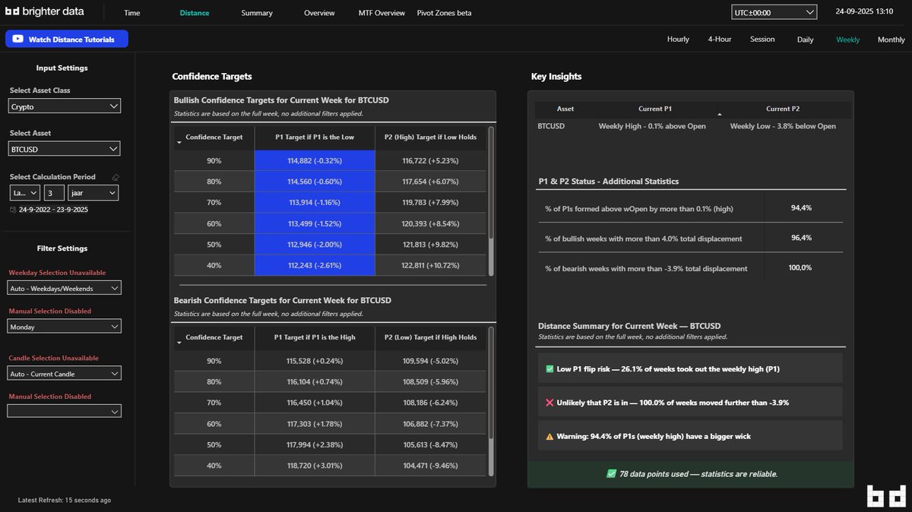Click blue cell 114,882 (-0.32%)
This screenshot has width=912, height=512.
click(x=315, y=161)
